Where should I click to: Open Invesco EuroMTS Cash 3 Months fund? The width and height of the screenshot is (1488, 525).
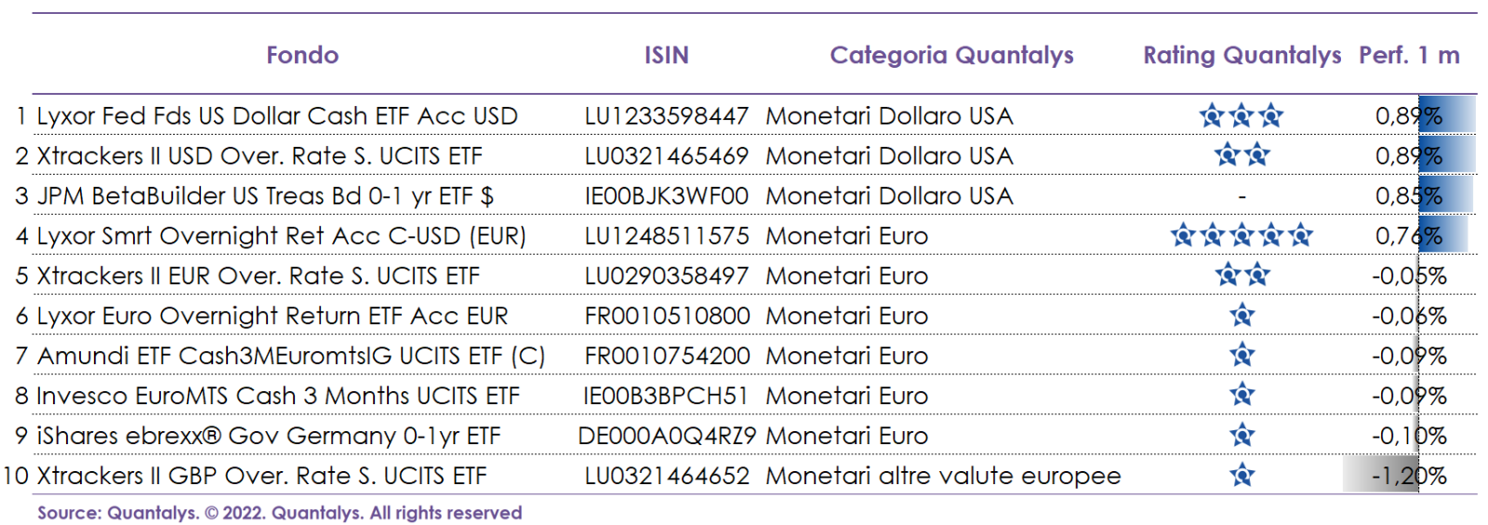pyautogui.click(x=278, y=396)
